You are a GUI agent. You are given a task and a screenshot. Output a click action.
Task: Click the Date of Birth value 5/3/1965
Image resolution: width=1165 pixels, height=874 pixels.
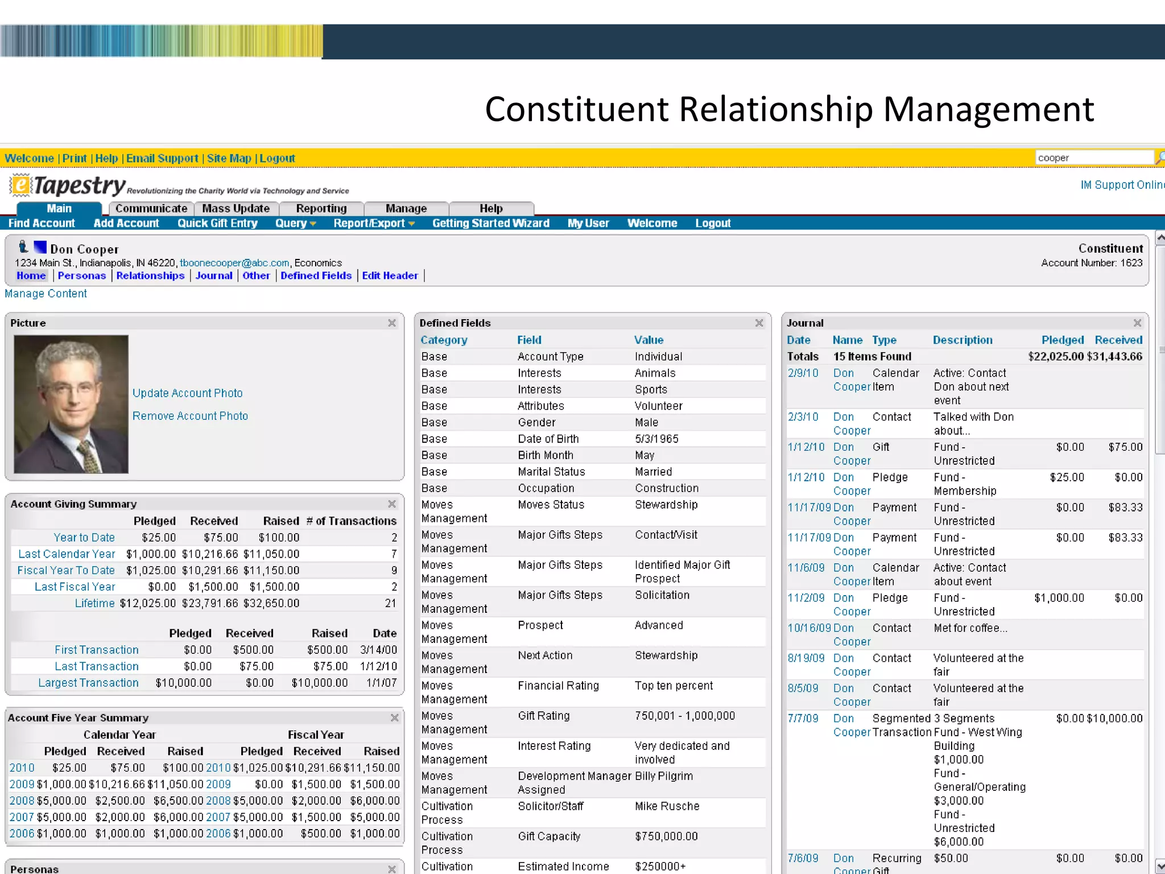coord(656,439)
